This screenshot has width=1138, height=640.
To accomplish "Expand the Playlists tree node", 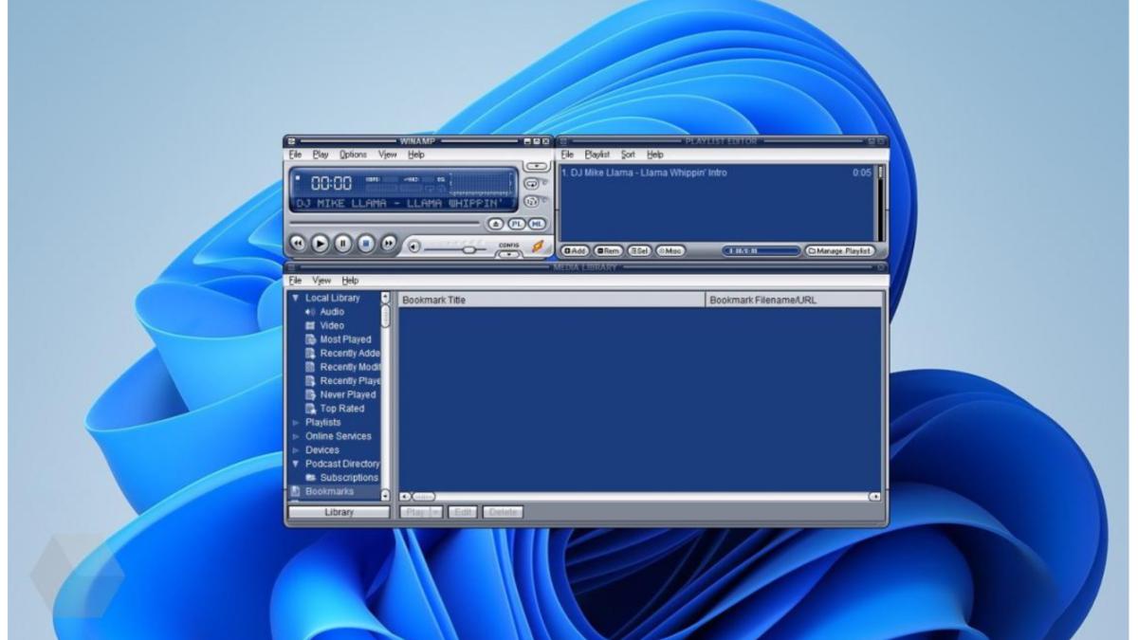I will tap(296, 423).
